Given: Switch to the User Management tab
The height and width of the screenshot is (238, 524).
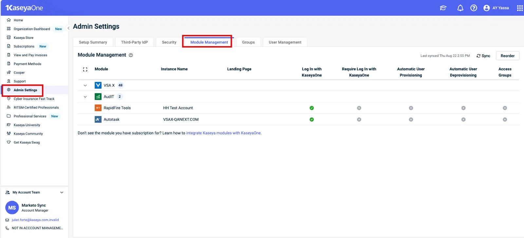Looking at the screenshot, I should click(x=285, y=42).
